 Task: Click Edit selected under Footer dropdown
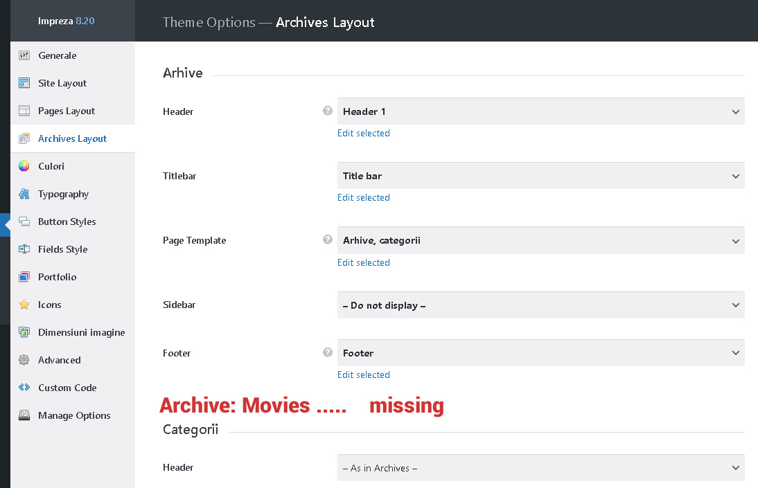[x=364, y=374]
